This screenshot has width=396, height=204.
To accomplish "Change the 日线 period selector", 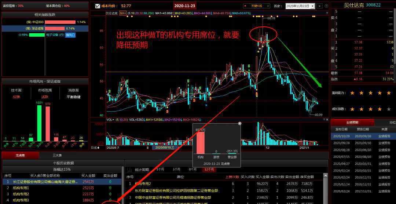I will click(95, 148).
